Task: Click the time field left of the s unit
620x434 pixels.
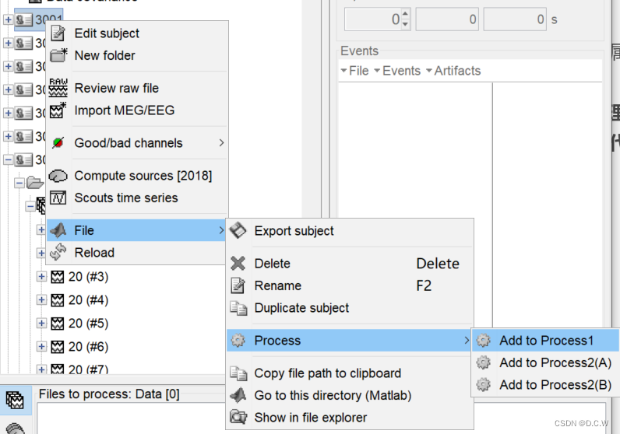Action: pyautogui.click(x=515, y=19)
